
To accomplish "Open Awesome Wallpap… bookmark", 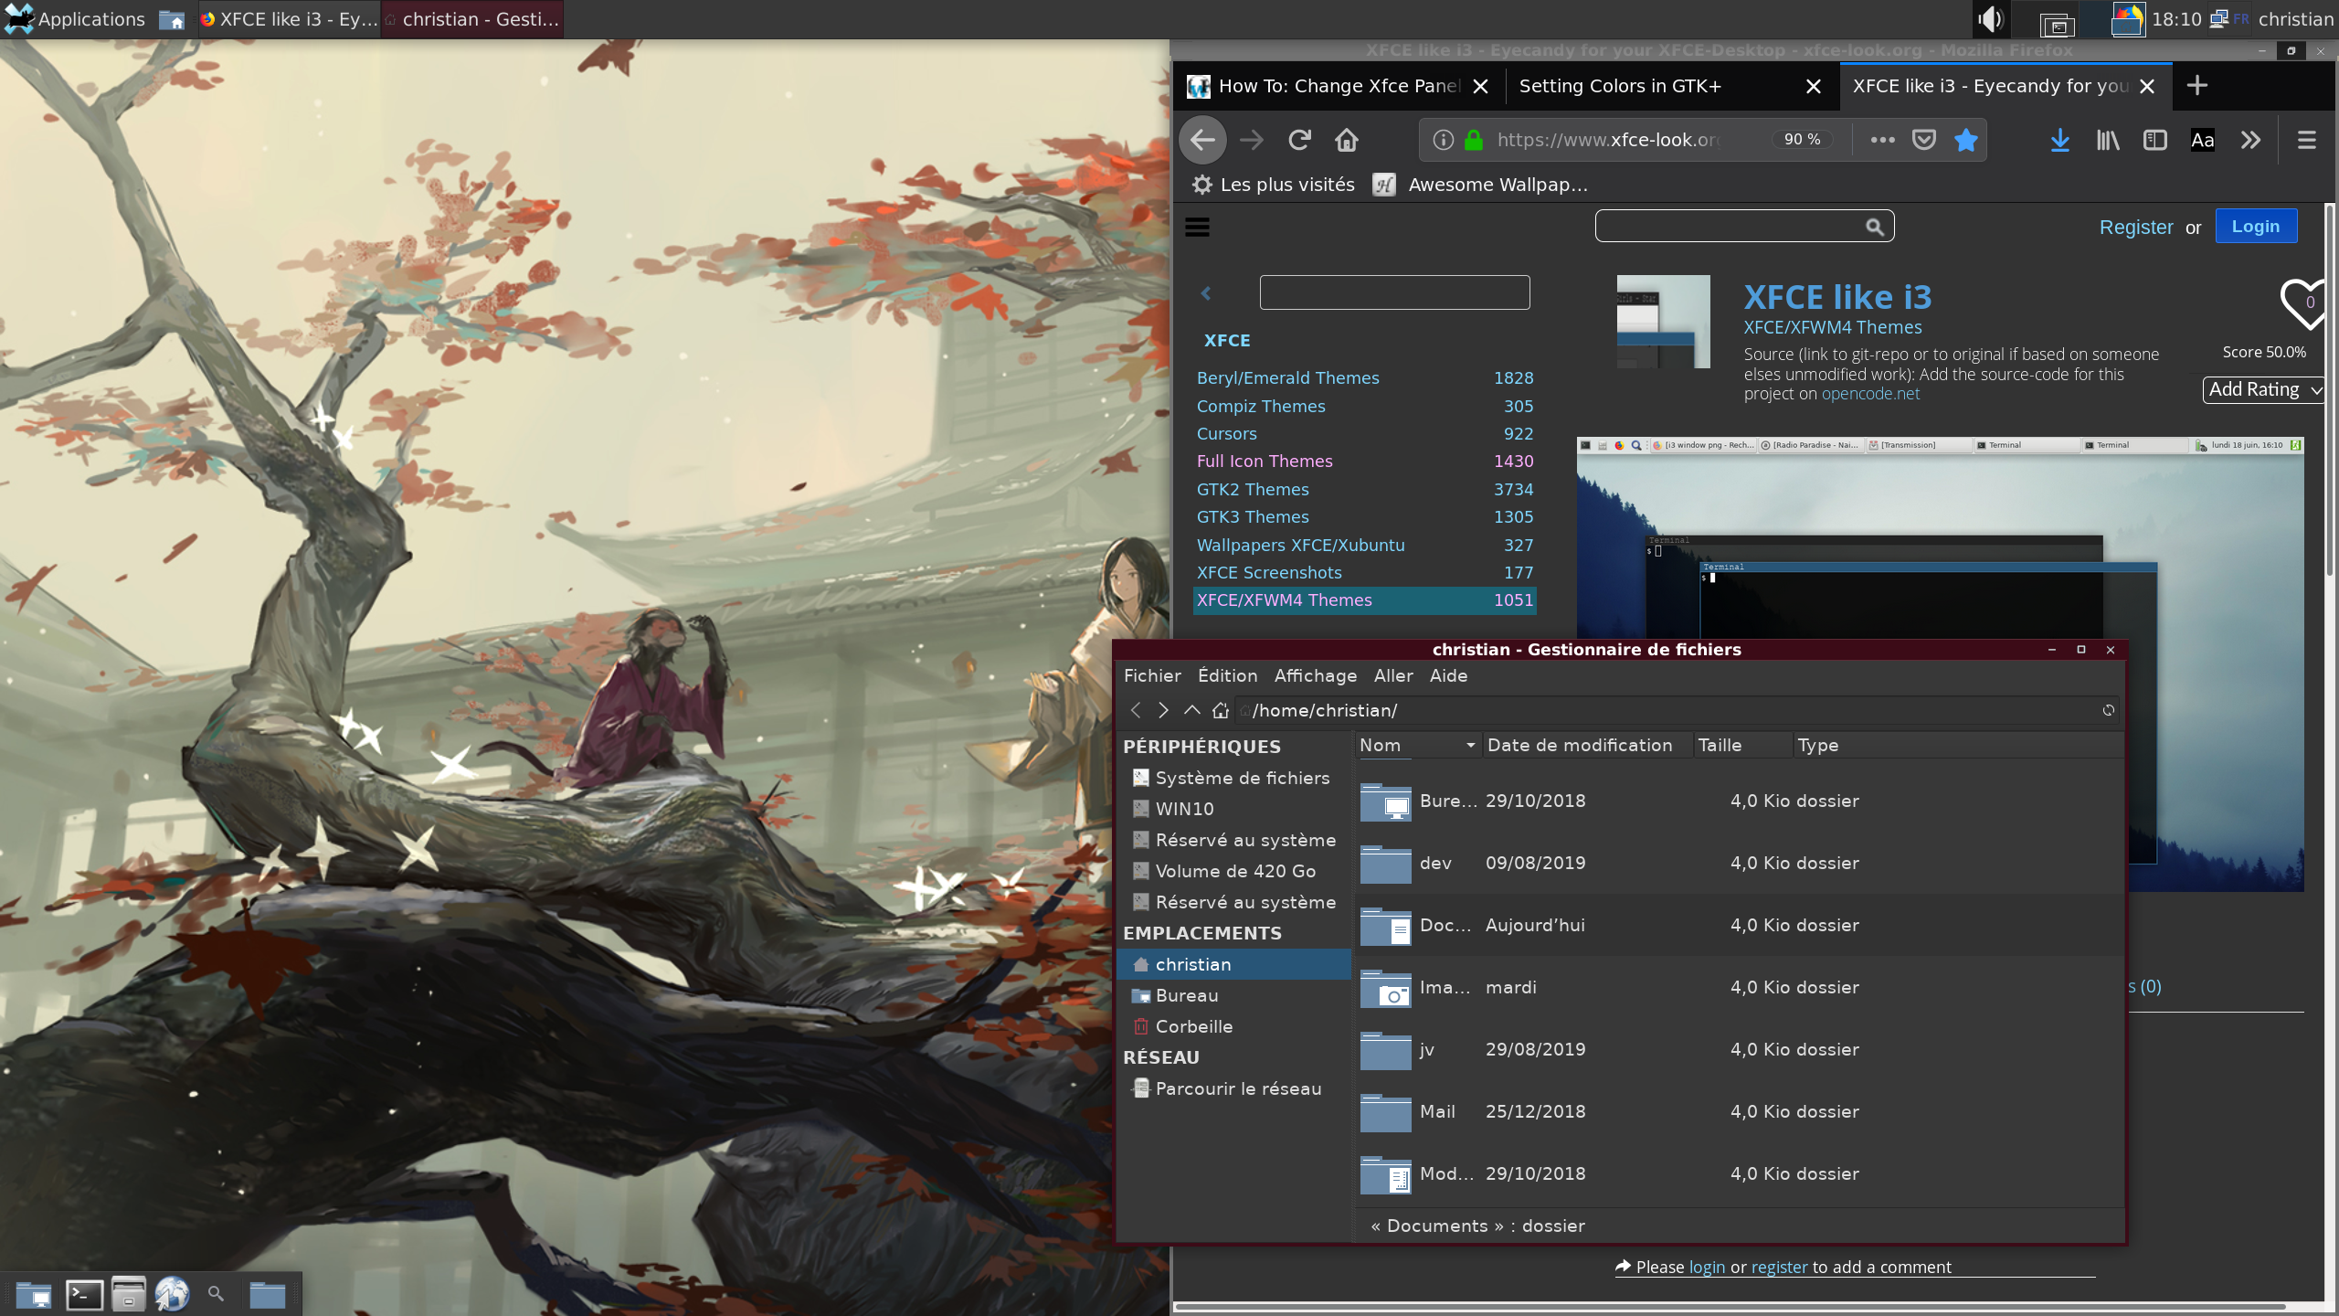I will pyautogui.click(x=1480, y=185).
